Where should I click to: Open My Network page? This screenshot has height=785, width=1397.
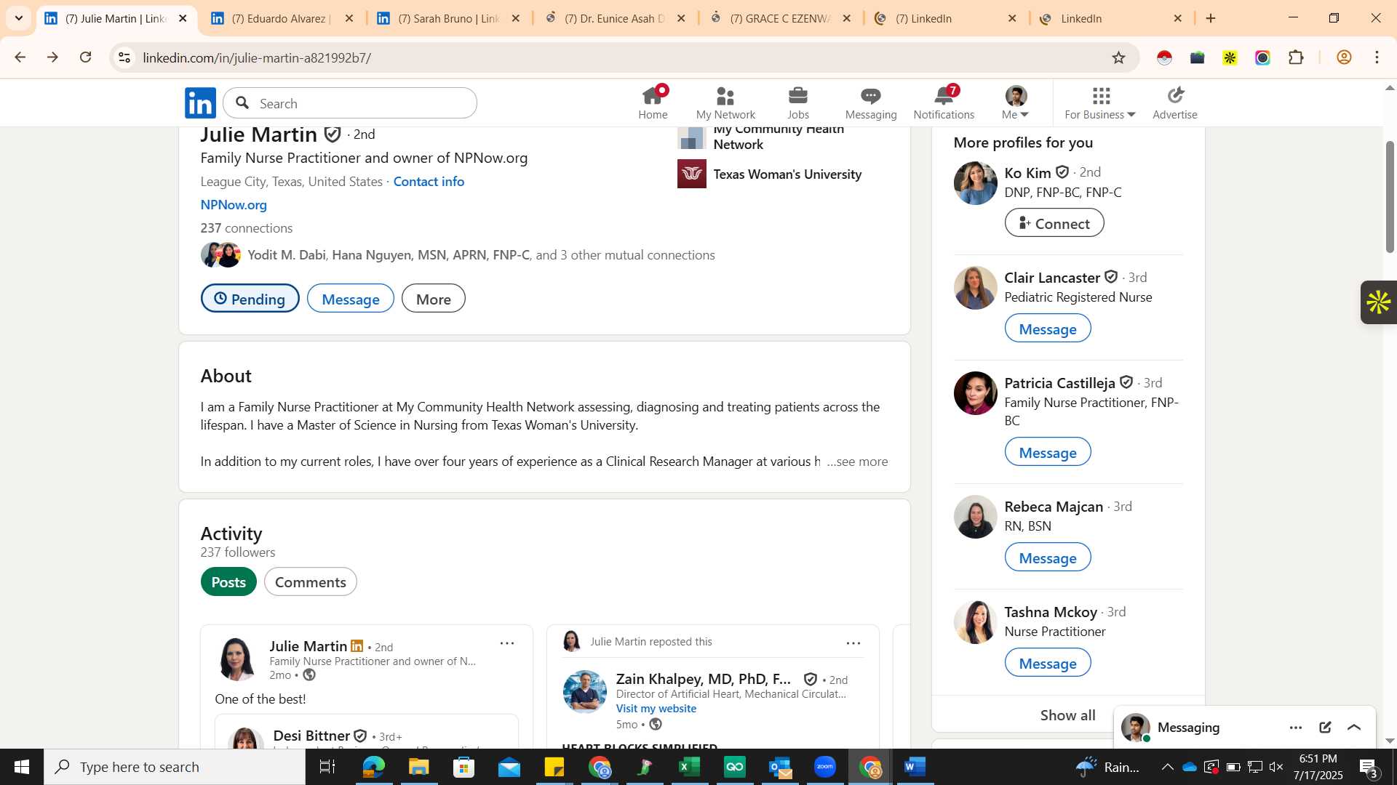(725, 102)
